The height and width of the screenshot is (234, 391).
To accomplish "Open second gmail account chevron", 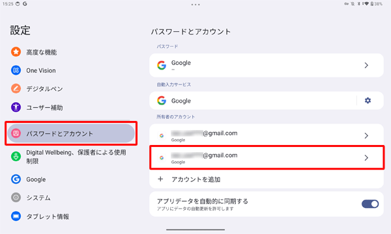I will tap(366, 158).
